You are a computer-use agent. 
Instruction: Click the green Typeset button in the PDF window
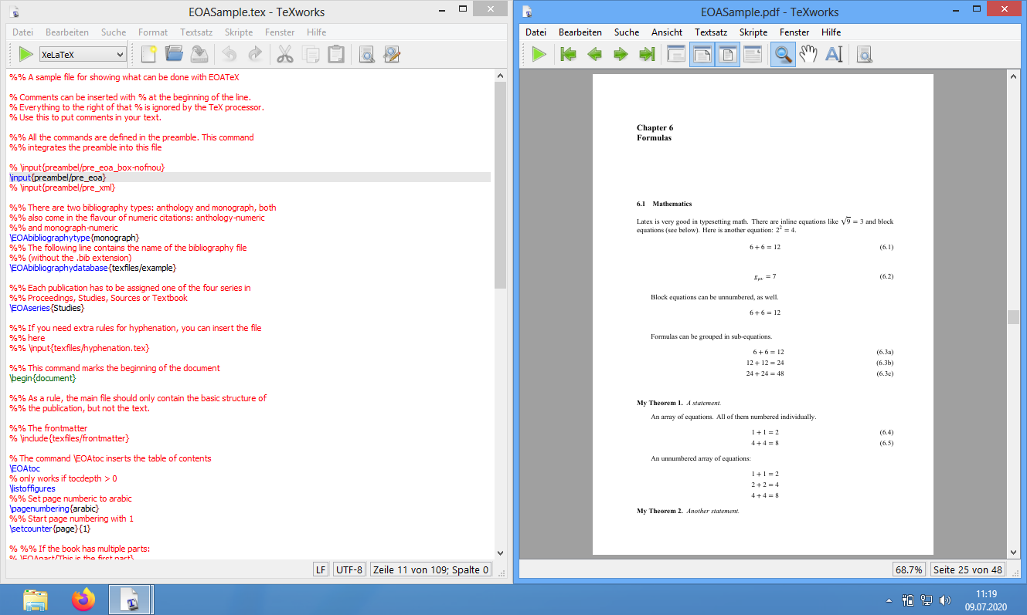pyautogui.click(x=539, y=54)
